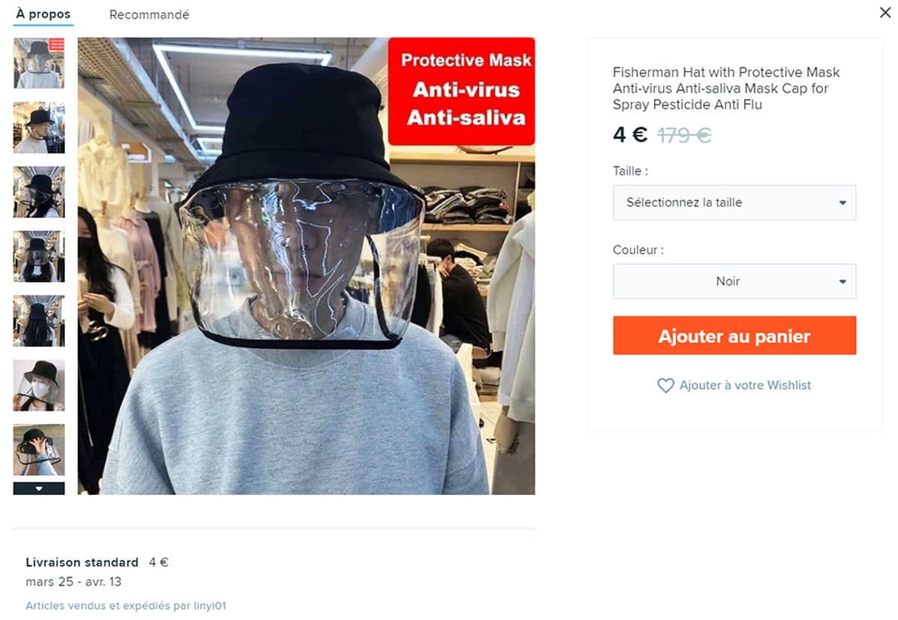Close the product dialog with X
The width and height of the screenshot is (898, 620).
click(x=885, y=11)
